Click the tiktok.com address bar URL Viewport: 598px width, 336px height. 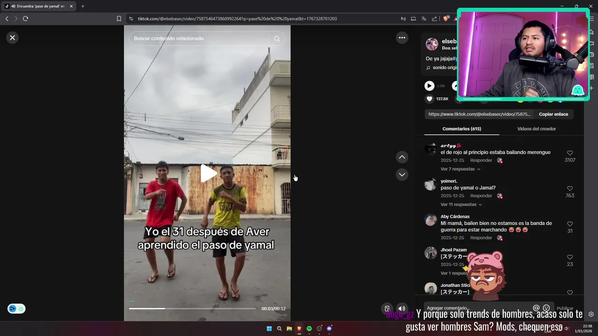(x=237, y=19)
